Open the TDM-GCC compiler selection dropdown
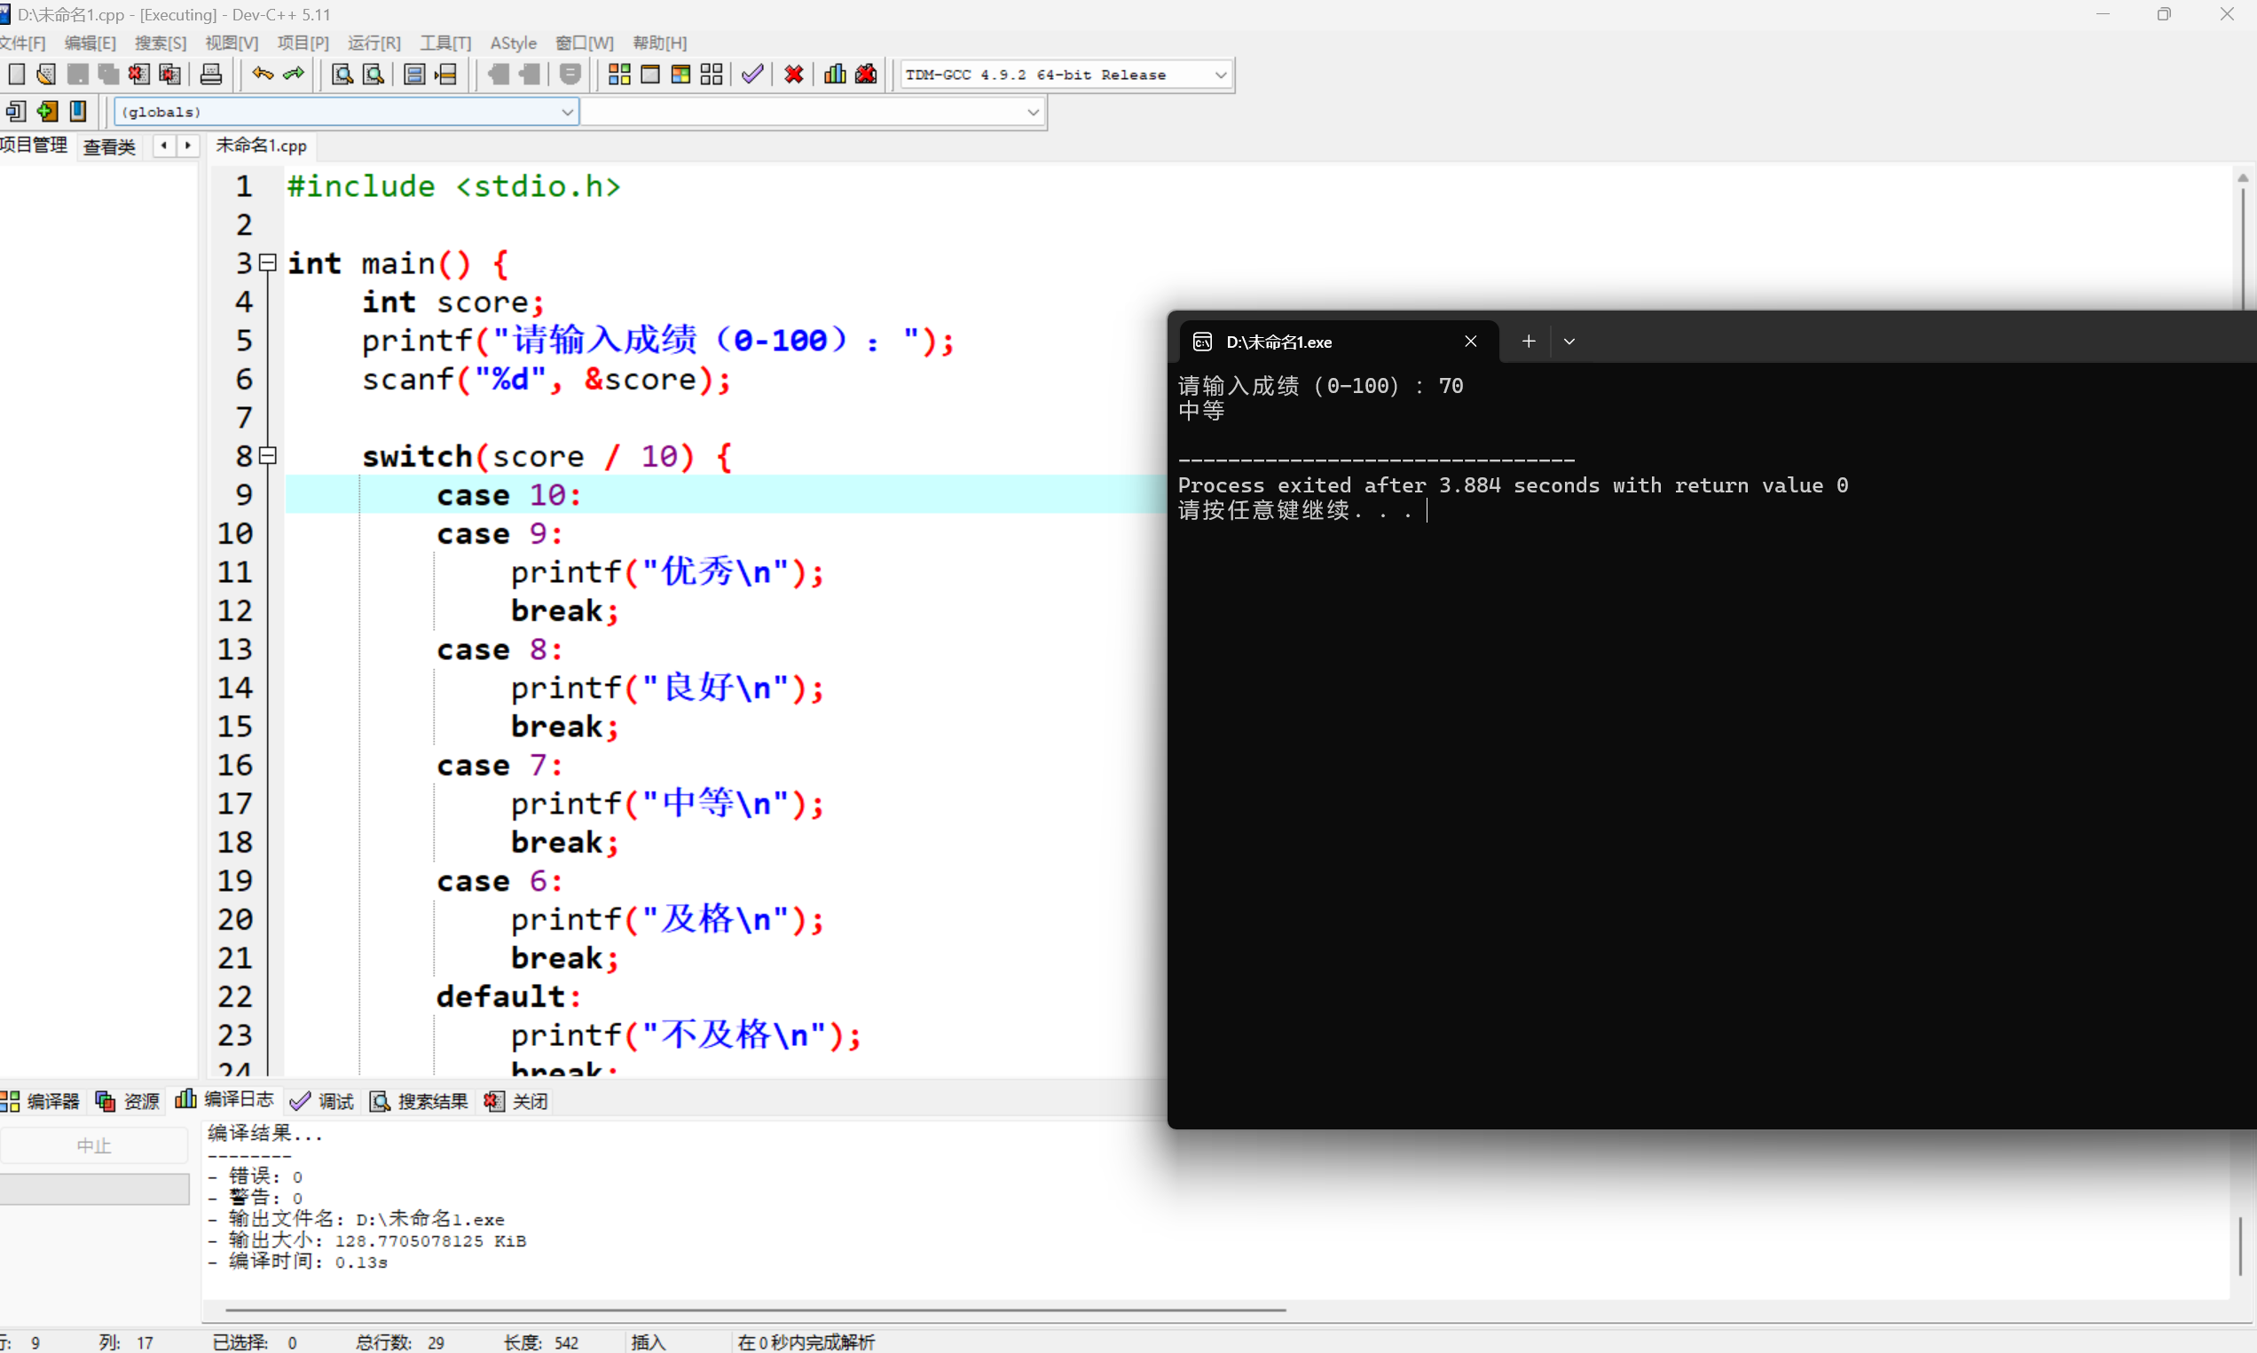This screenshot has height=1353, width=2257. [x=1221, y=75]
